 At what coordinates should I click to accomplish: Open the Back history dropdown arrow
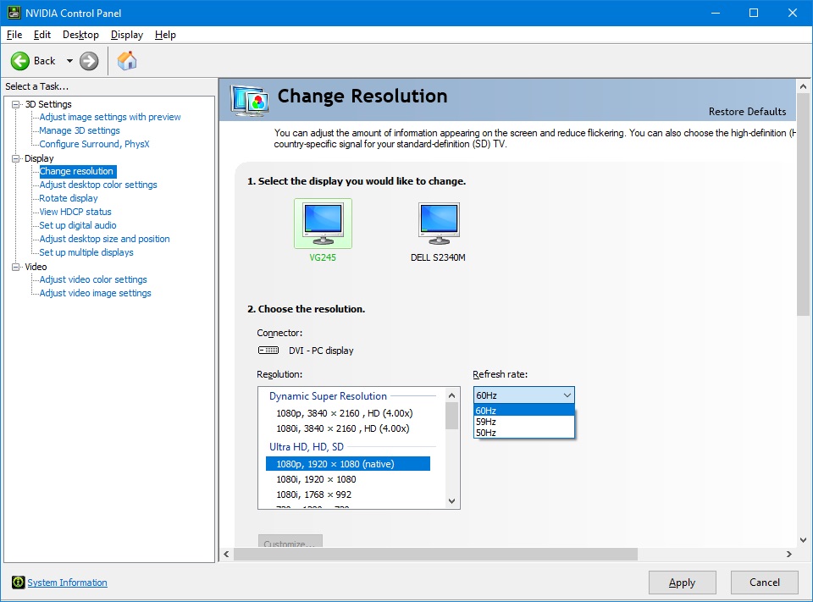click(x=69, y=61)
